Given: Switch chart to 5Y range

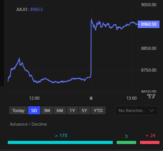Looking at the screenshot, I should tap(84, 111).
